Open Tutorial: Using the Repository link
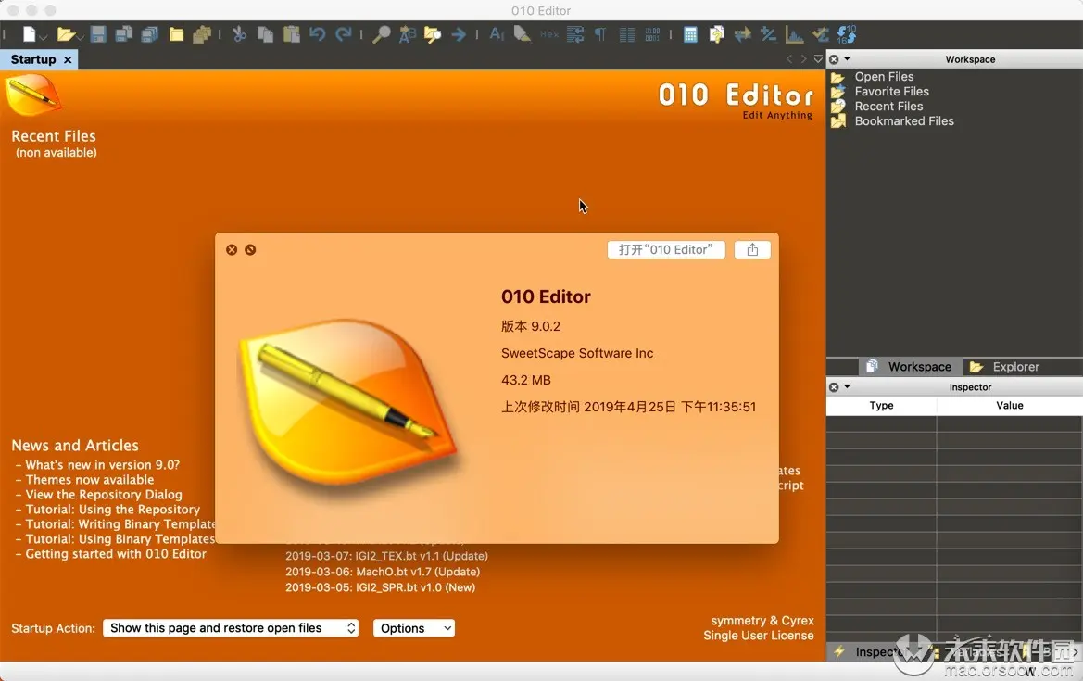The image size is (1083, 681). click(113, 509)
